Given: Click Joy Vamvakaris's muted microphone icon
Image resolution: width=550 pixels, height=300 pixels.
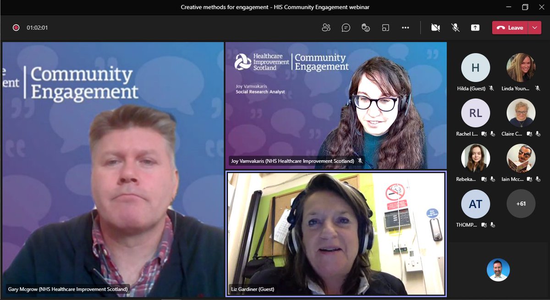Looking at the screenshot, I should coord(360,161).
